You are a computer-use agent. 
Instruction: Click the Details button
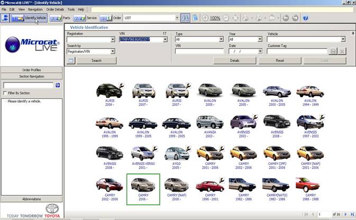235,61
